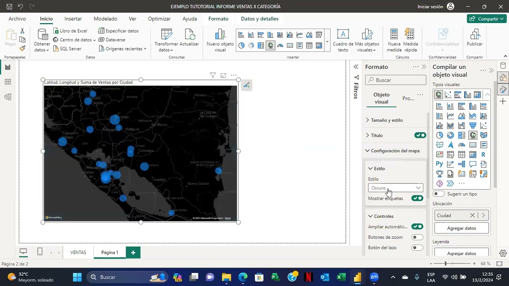Click the Save icon in title bar

point(9,7)
